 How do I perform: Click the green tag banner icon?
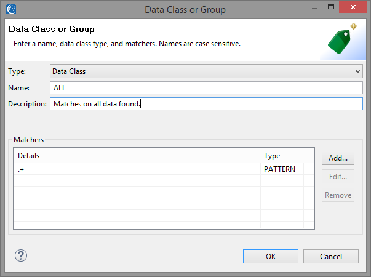pos(342,39)
